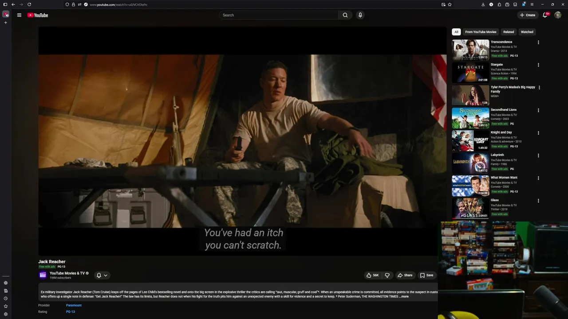Click the Paramount provider link
Screen dimensions: 568x319
(x=74, y=305)
